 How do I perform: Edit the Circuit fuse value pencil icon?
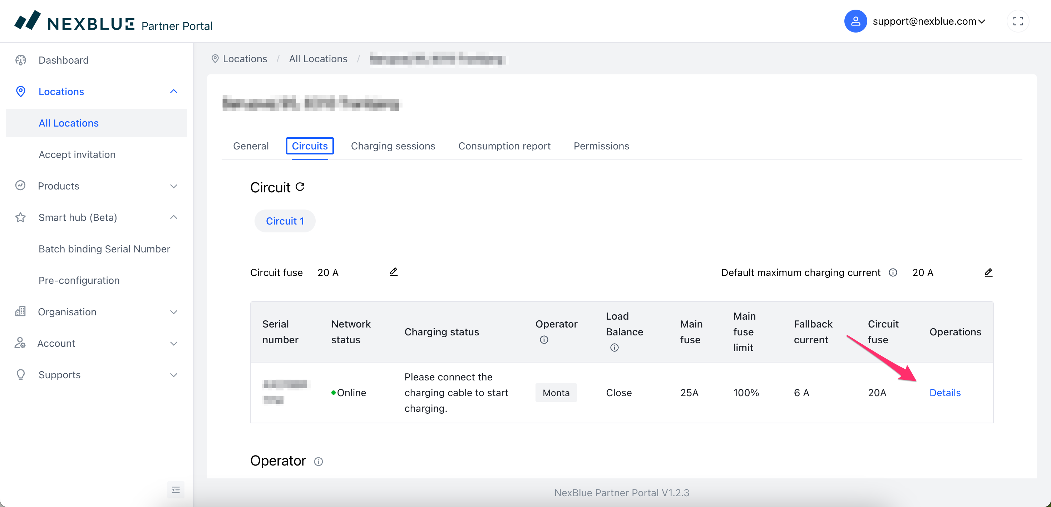(393, 272)
